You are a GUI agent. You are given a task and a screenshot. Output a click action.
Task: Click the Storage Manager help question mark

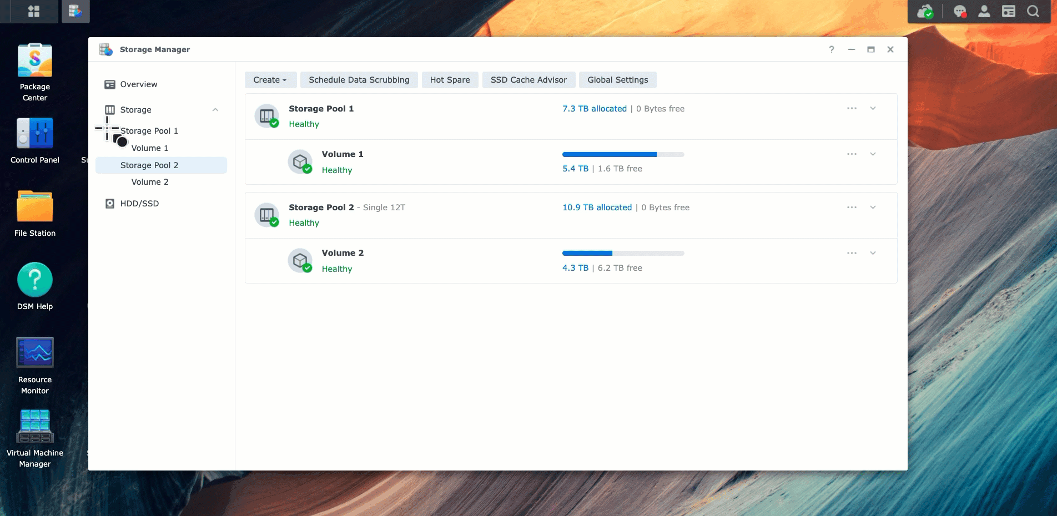click(832, 49)
